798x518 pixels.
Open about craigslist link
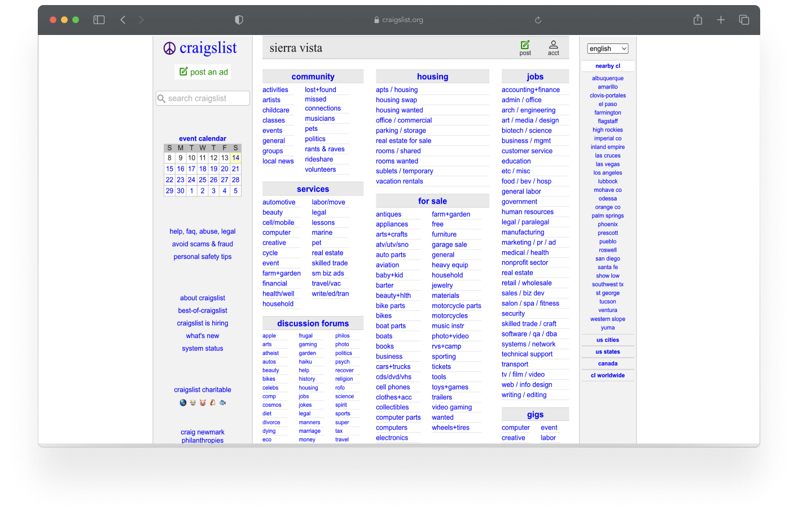[x=203, y=298]
